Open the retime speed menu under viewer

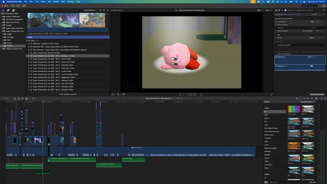click(x=125, y=94)
